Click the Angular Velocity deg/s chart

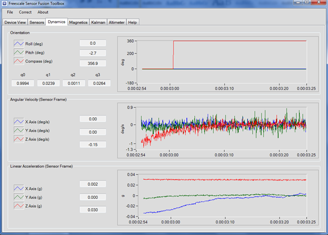click(x=218, y=130)
